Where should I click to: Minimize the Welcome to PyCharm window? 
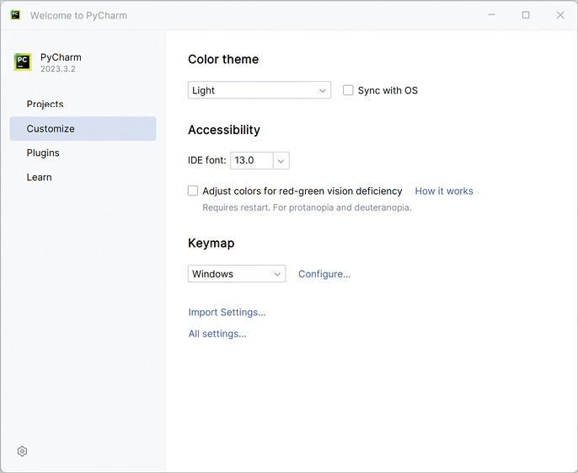pyautogui.click(x=491, y=15)
